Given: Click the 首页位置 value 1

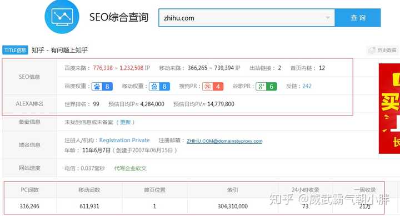Looking at the screenshot, I should point(154,207).
